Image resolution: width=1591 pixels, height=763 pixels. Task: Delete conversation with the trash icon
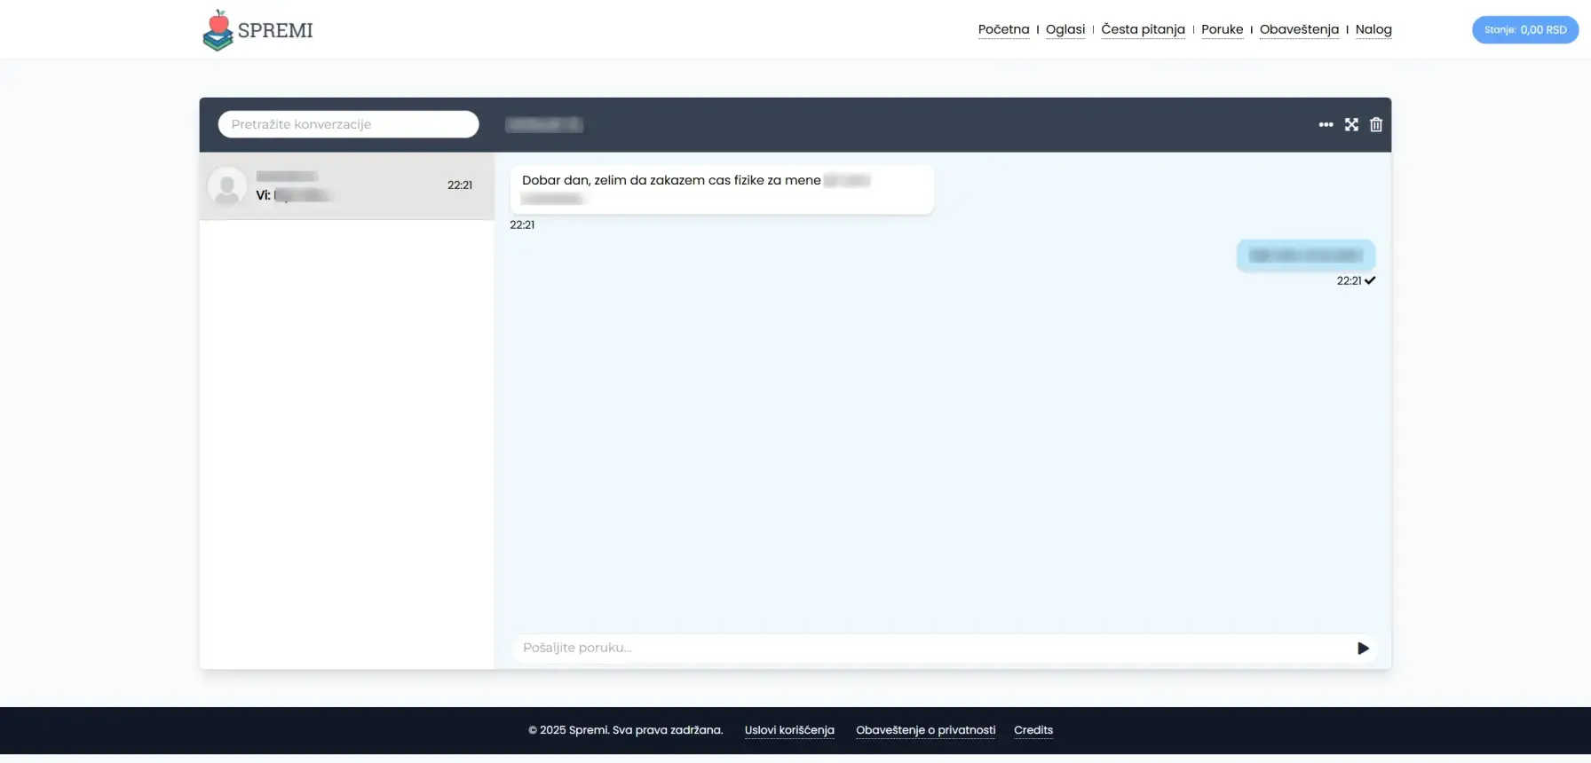click(x=1375, y=125)
